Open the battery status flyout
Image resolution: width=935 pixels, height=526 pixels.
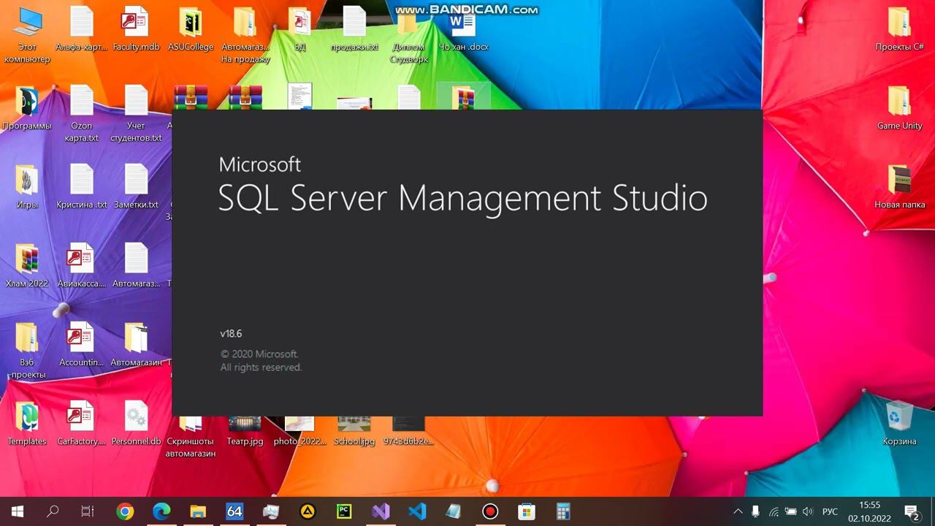click(x=790, y=511)
